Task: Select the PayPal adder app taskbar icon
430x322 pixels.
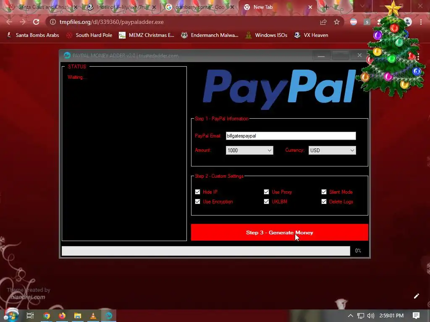Action: (109, 316)
